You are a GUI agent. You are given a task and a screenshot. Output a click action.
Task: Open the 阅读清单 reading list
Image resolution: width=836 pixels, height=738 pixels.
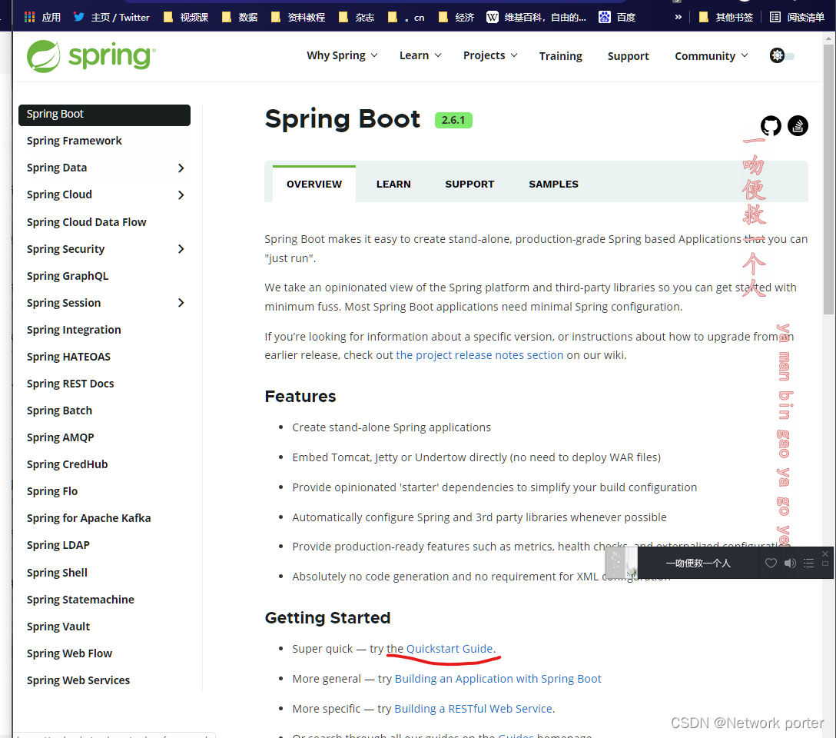pyautogui.click(x=798, y=17)
